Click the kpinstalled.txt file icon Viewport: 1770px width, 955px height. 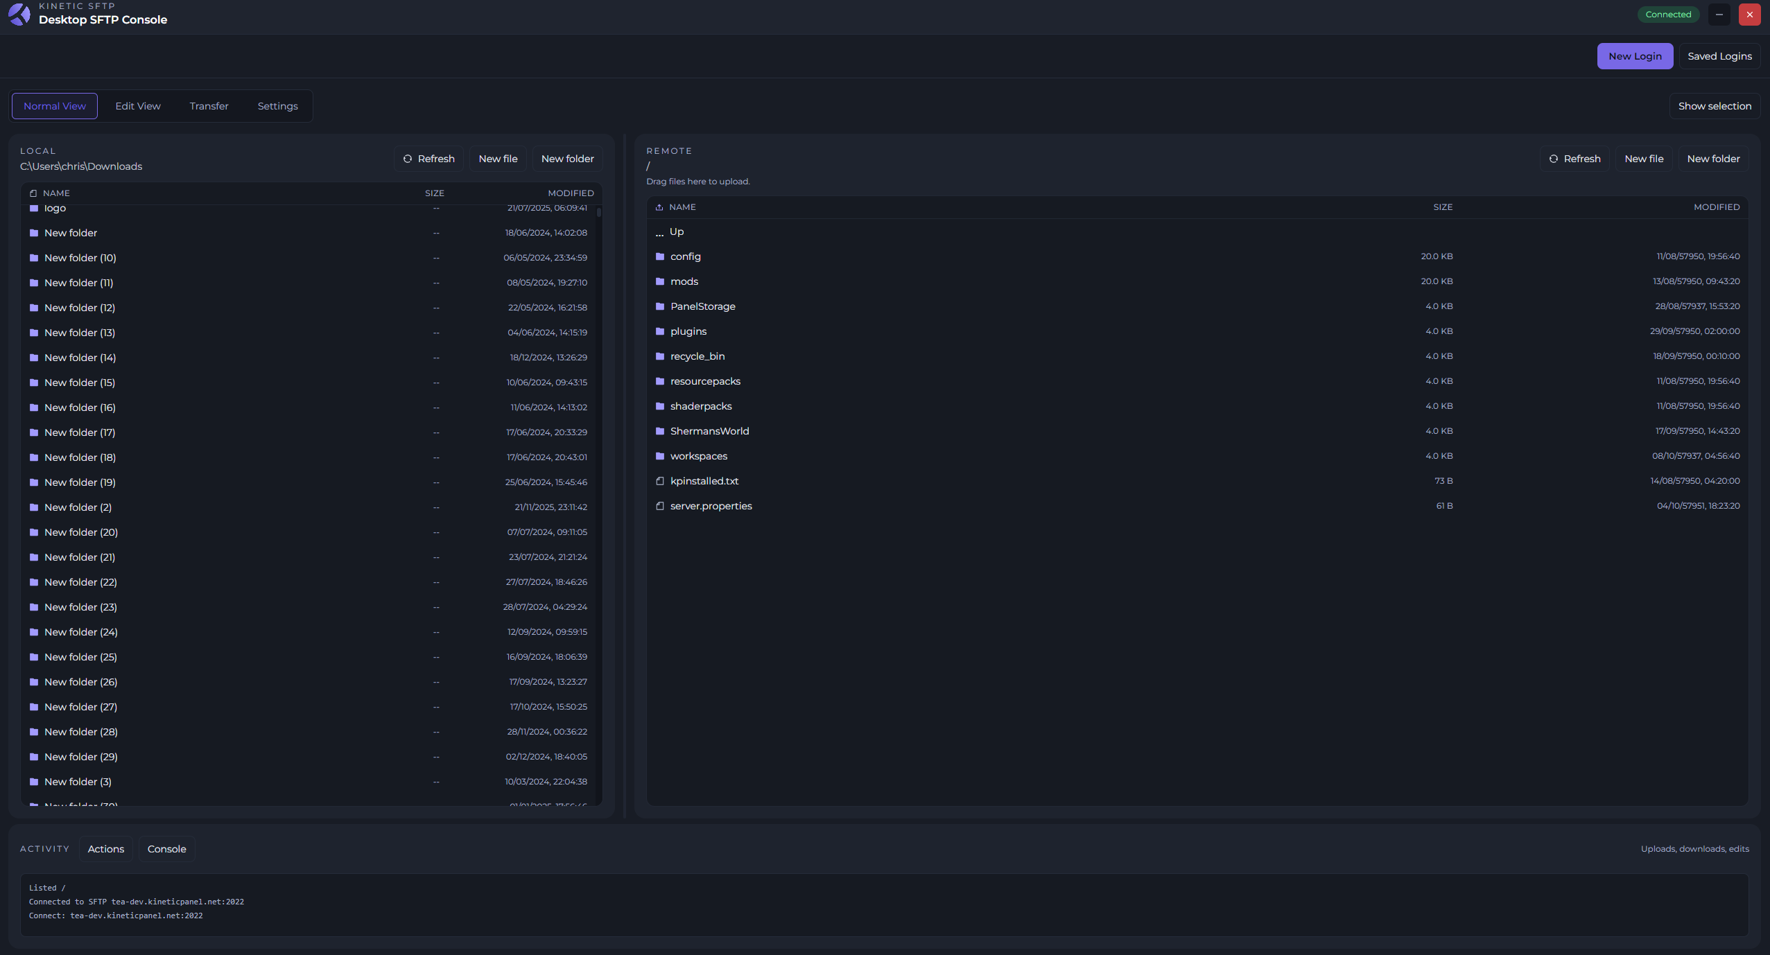pos(660,481)
